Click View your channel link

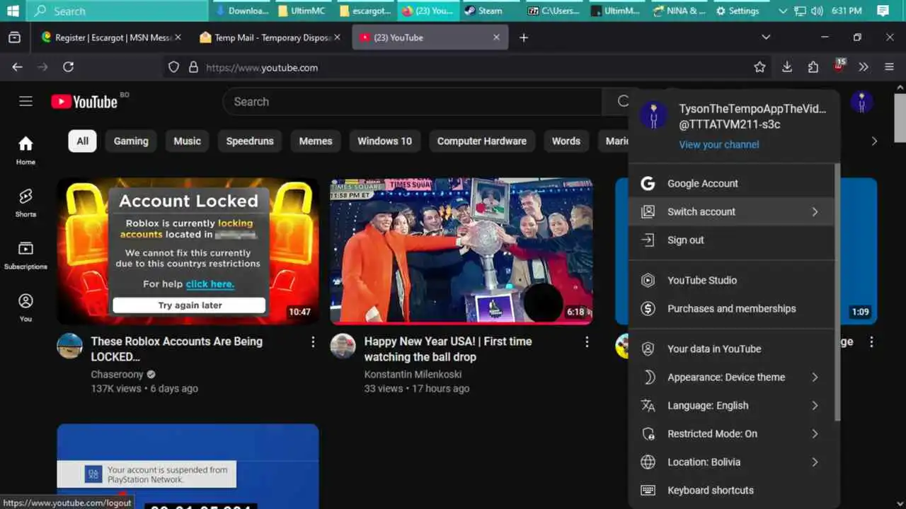point(719,144)
